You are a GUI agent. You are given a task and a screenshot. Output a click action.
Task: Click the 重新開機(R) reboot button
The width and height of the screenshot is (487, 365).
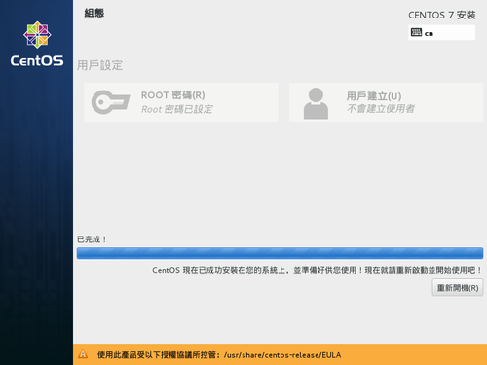click(x=458, y=288)
